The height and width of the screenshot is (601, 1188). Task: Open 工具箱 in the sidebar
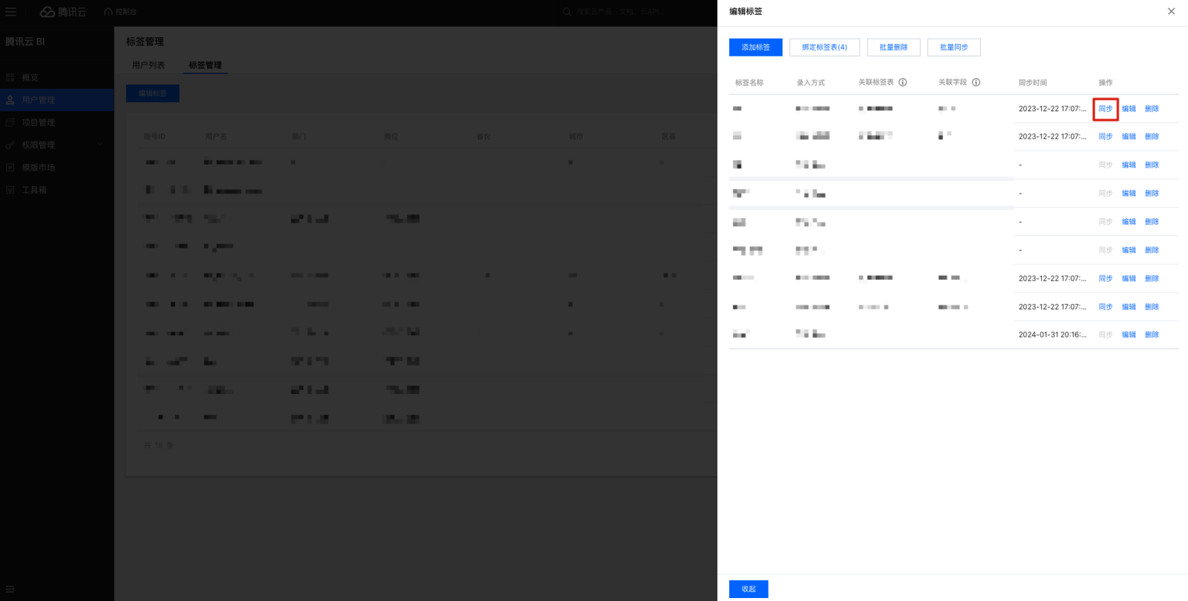(57, 190)
